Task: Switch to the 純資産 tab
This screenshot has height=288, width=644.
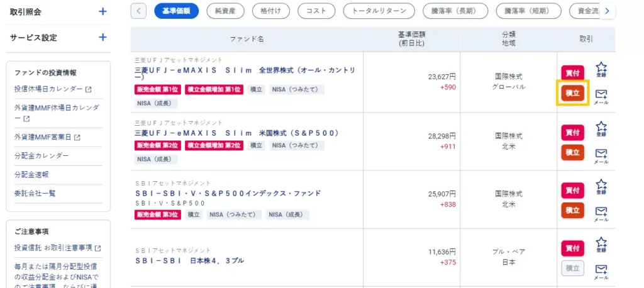Action: pyautogui.click(x=225, y=11)
